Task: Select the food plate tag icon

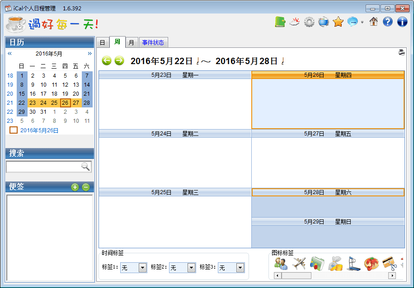Action: pos(372,263)
